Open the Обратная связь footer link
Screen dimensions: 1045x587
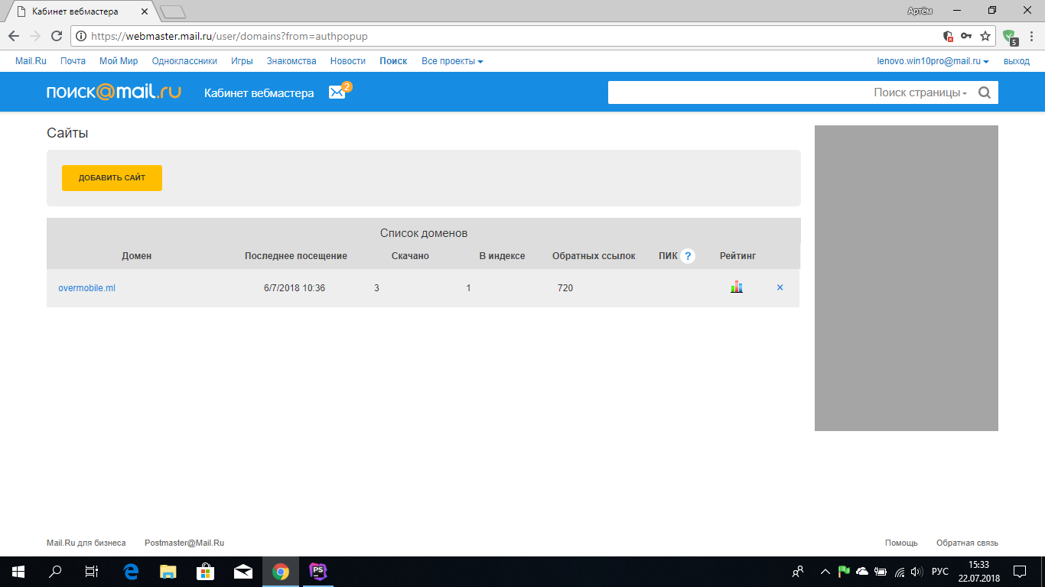[967, 543]
